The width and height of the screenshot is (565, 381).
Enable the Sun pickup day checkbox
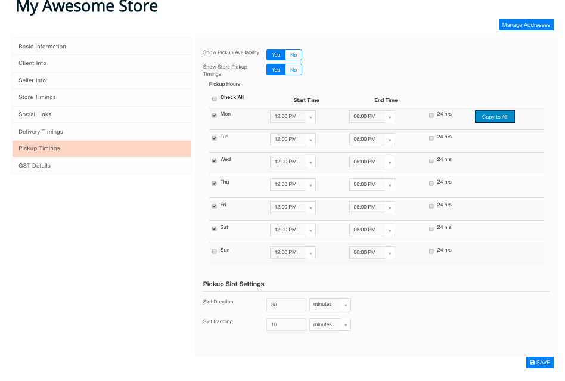(215, 251)
